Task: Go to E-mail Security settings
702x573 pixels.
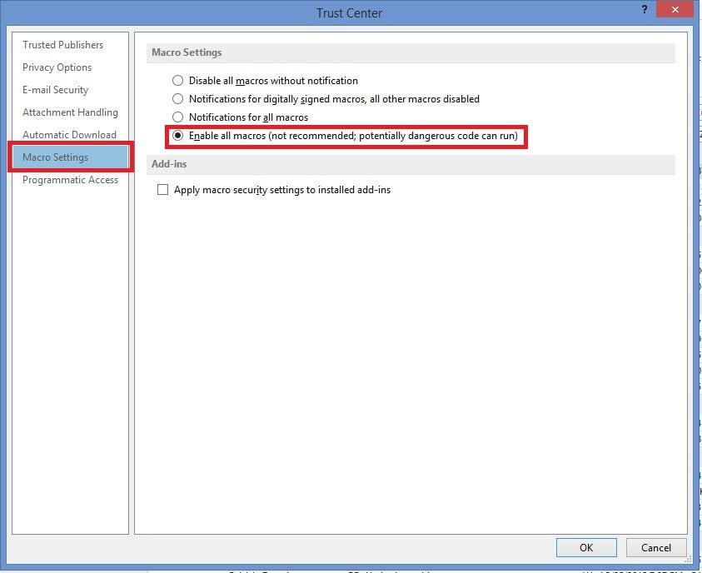Action: coord(56,90)
